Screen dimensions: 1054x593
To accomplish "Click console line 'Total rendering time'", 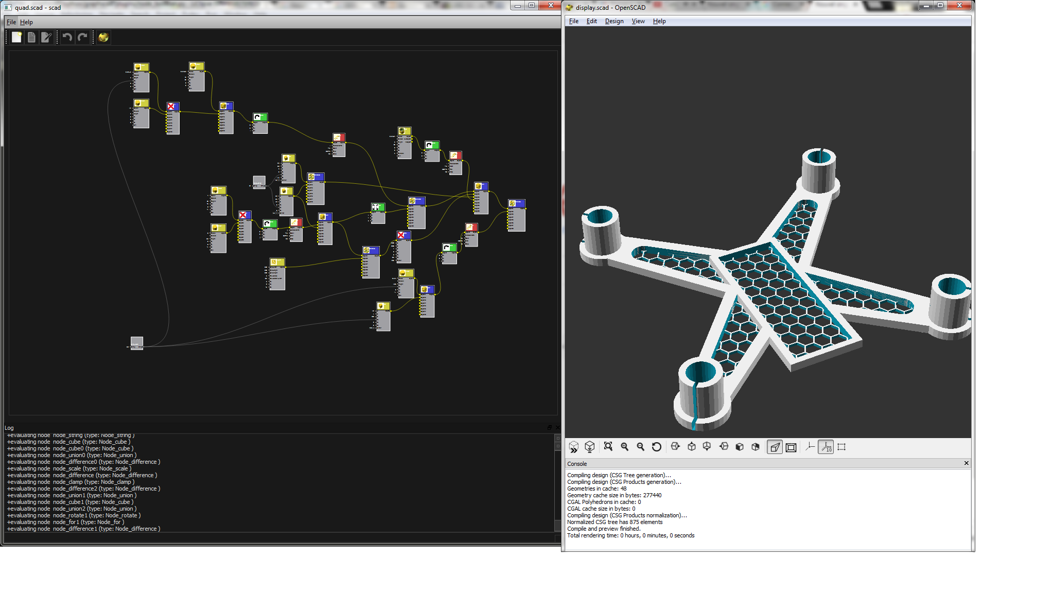I will click(x=631, y=535).
